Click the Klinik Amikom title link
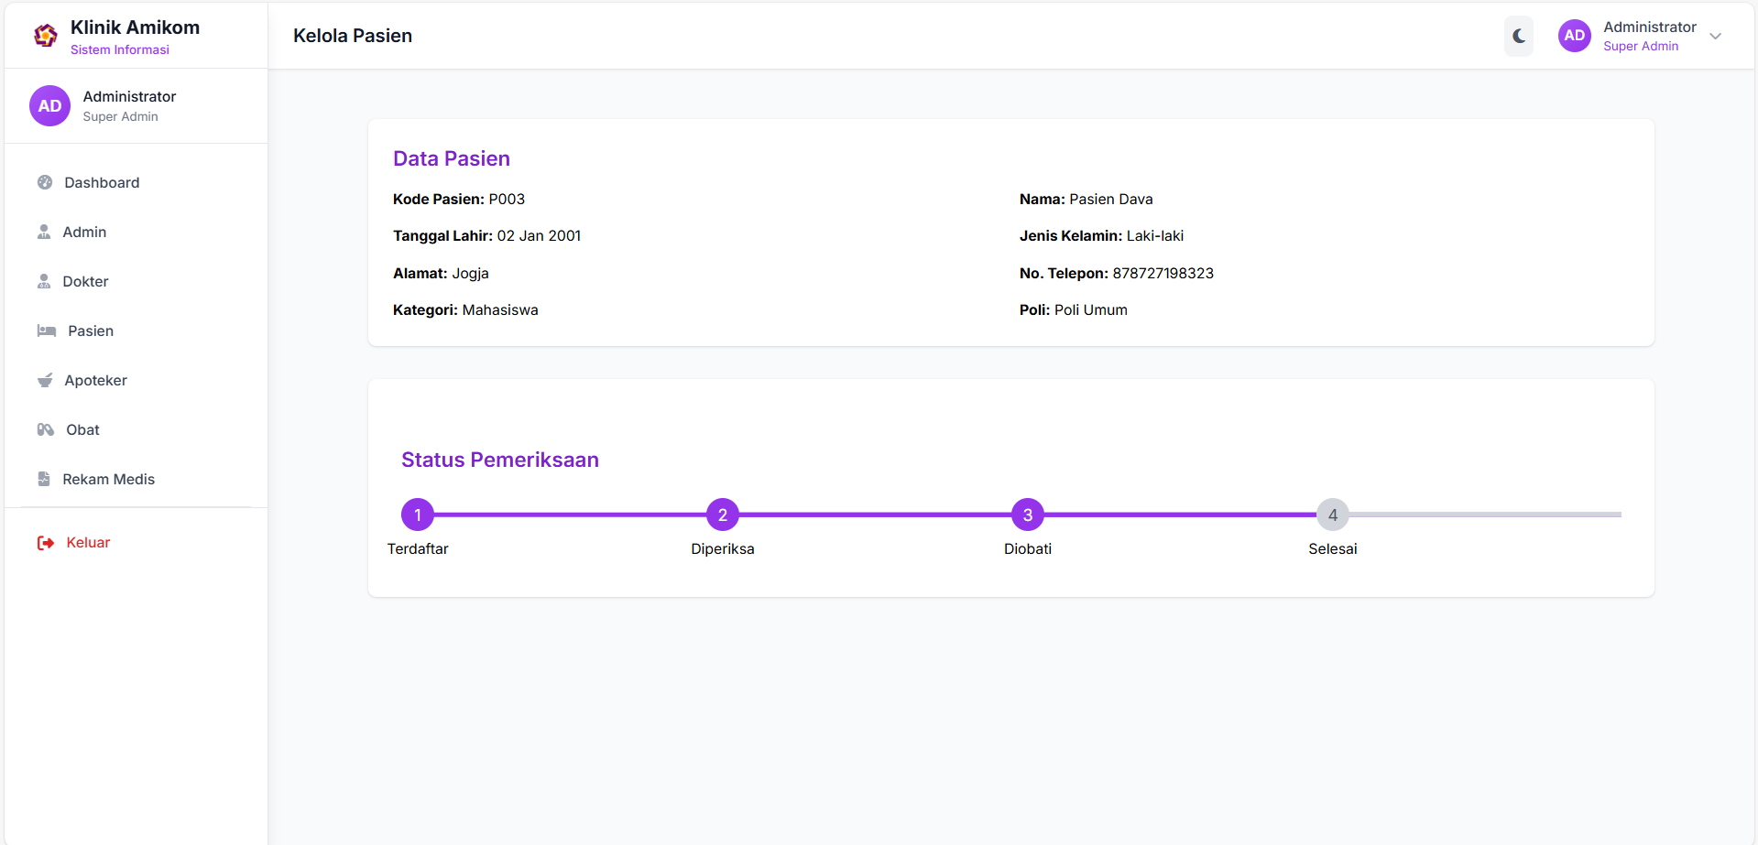Screen dimensions: 1758x845 point(135,27)
